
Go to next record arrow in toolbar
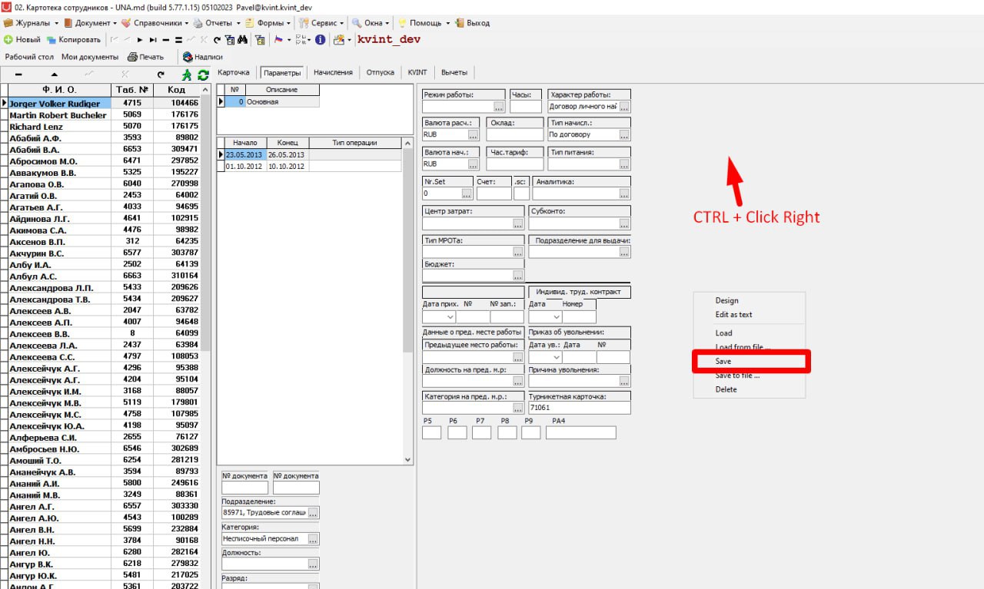point(140,40)
